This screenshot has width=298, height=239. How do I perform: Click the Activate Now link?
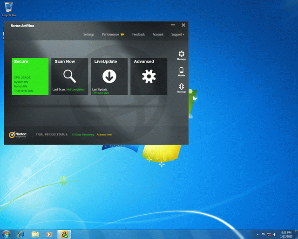104,134
